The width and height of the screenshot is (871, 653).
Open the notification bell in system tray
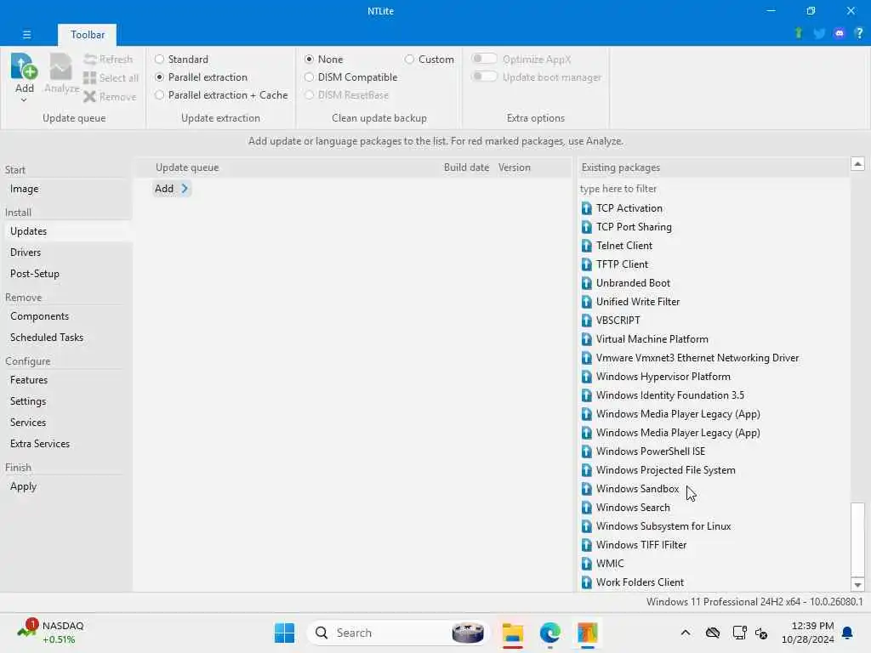click(848, 633)
